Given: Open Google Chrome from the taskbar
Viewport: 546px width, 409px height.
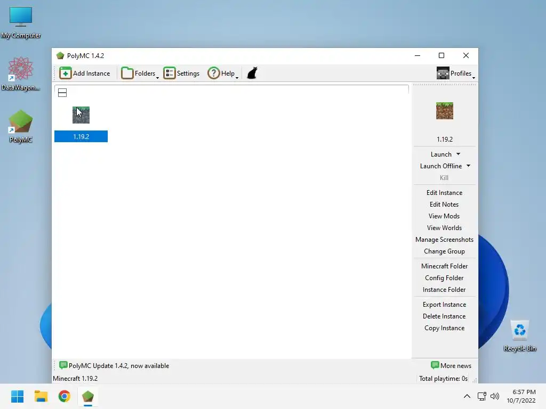Looking at the screenshot, I should [64, 396].
